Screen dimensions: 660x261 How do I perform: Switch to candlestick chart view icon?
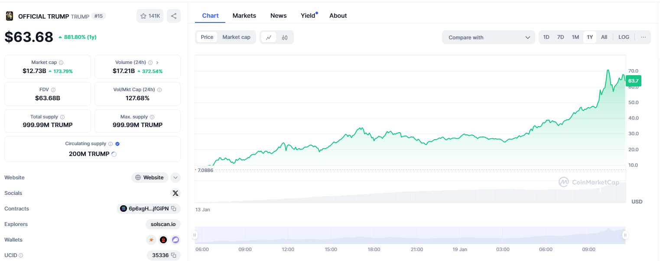click(x=285, y=37)
